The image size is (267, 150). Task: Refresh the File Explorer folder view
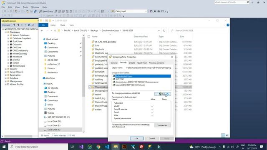[x=164, y=30]
